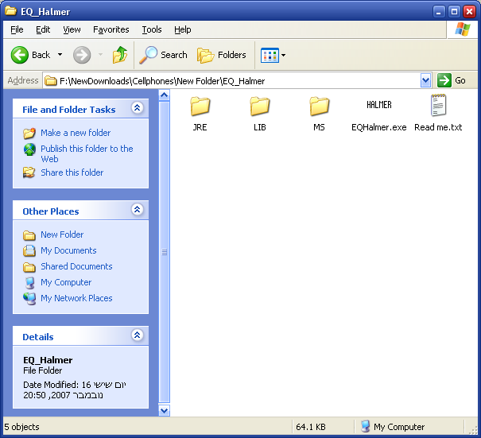
Task: Select the Read me.txt file
Action: pos(438,107)
